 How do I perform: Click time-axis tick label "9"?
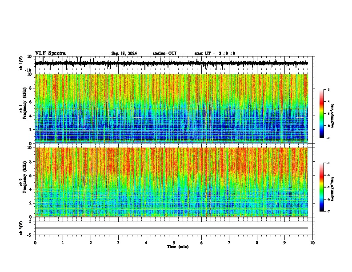pyautogui.click(x=284, y=243)
